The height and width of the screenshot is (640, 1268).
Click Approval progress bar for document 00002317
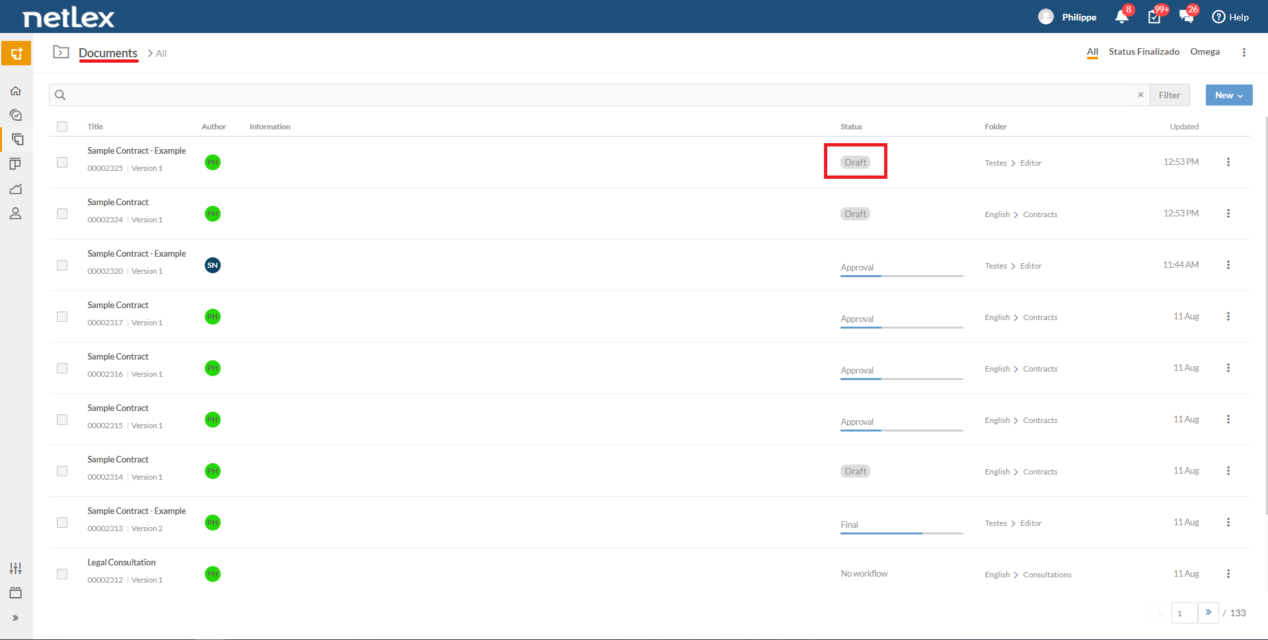pos(902,327)
